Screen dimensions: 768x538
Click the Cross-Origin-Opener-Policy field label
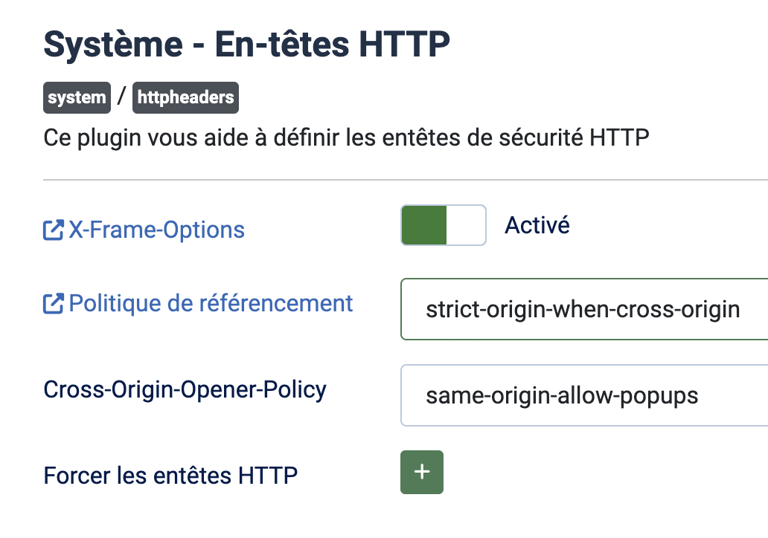(x=185, y=389)
